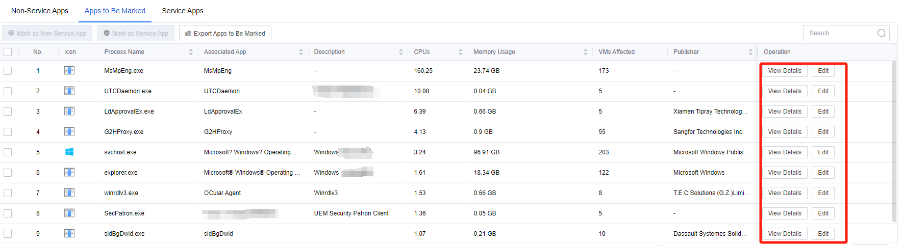Edit the svchost.exe entry
The height and width of the screenshot is (246, 903).
(x=823, y=152)
